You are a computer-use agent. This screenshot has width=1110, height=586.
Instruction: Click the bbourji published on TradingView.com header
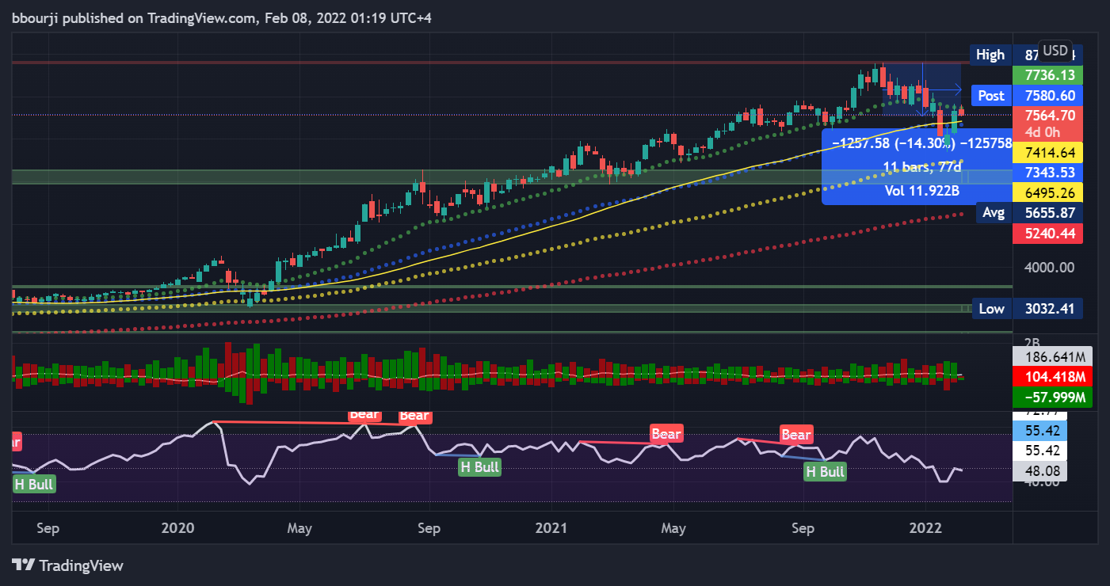[x=221, y=17]
